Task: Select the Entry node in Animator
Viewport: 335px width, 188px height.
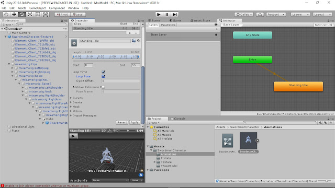Action: pyautogui.click(x=252, y=60)
